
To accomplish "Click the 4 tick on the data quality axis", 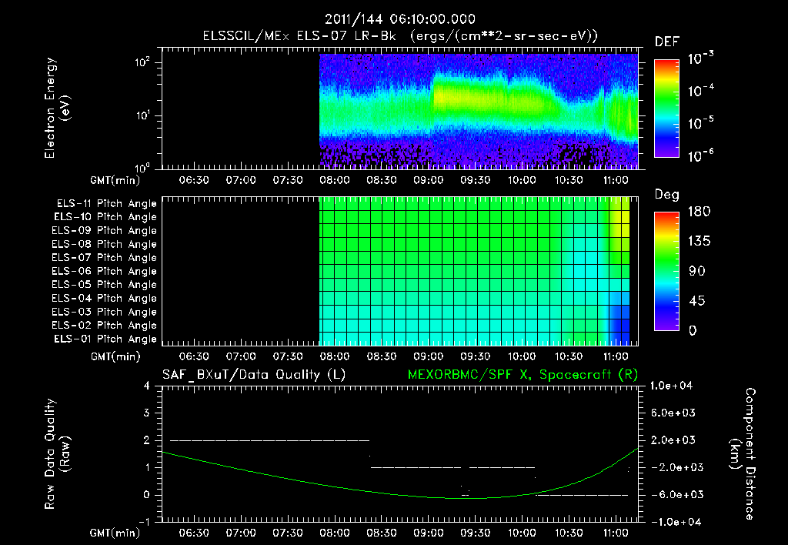I will 147,386.
